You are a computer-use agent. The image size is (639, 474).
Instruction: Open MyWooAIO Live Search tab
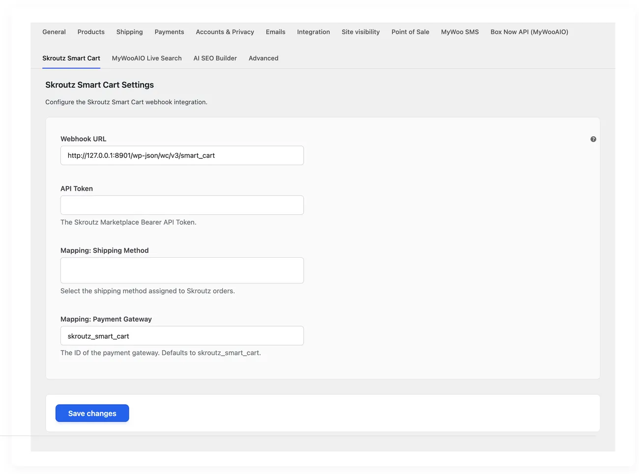coord(147,58)
